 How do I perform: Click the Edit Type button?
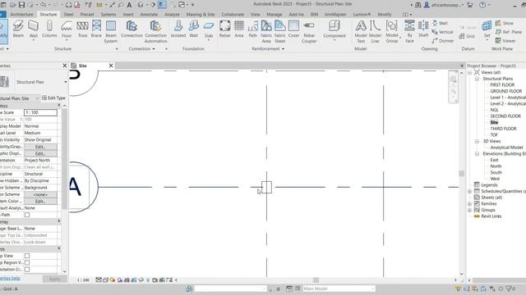tap(53, 98)
